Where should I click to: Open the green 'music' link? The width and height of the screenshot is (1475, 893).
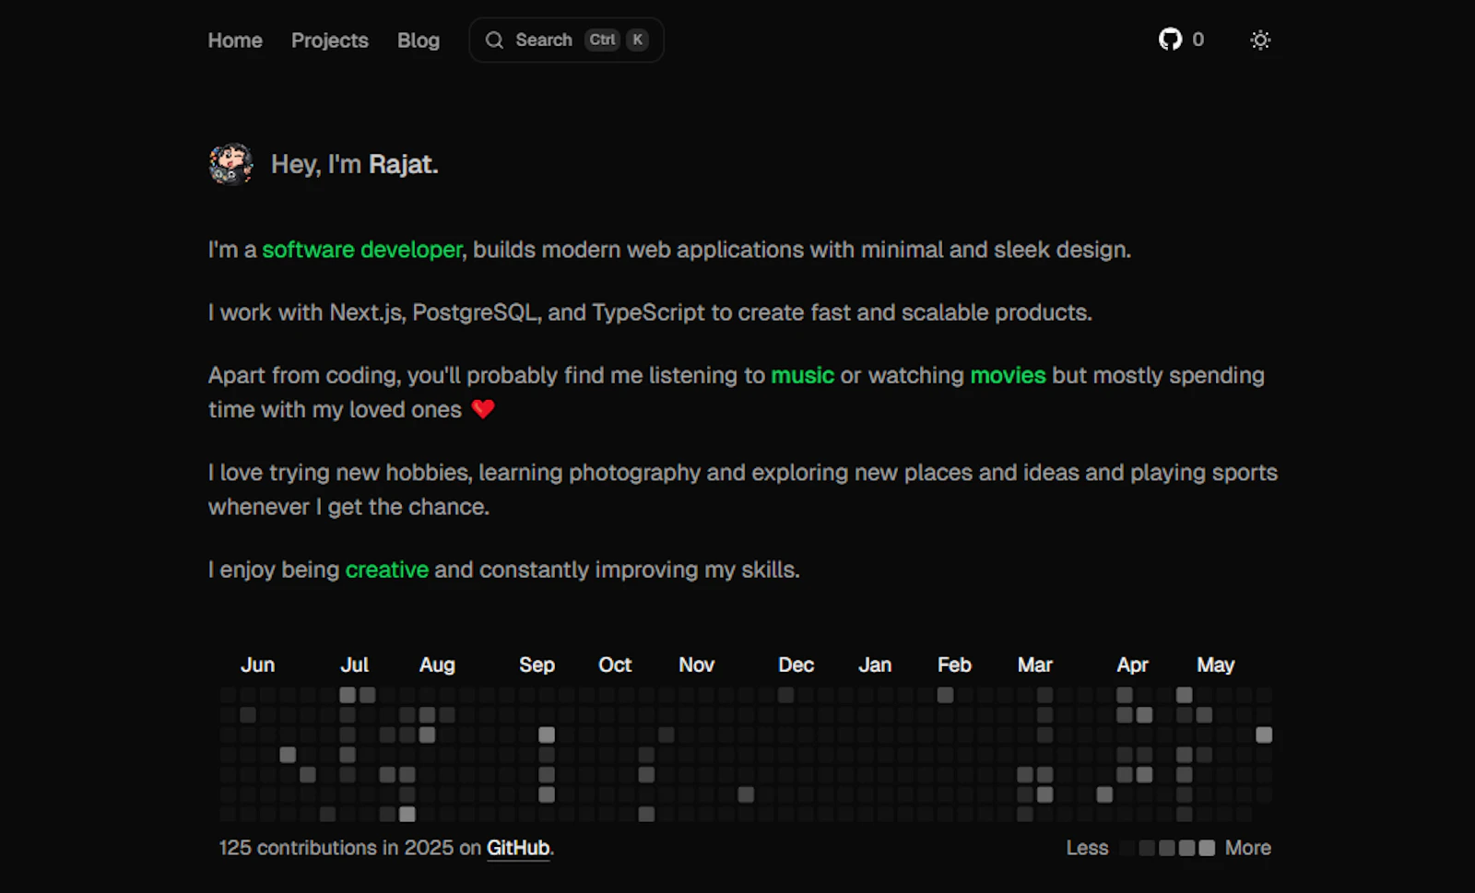pos(802,375)
